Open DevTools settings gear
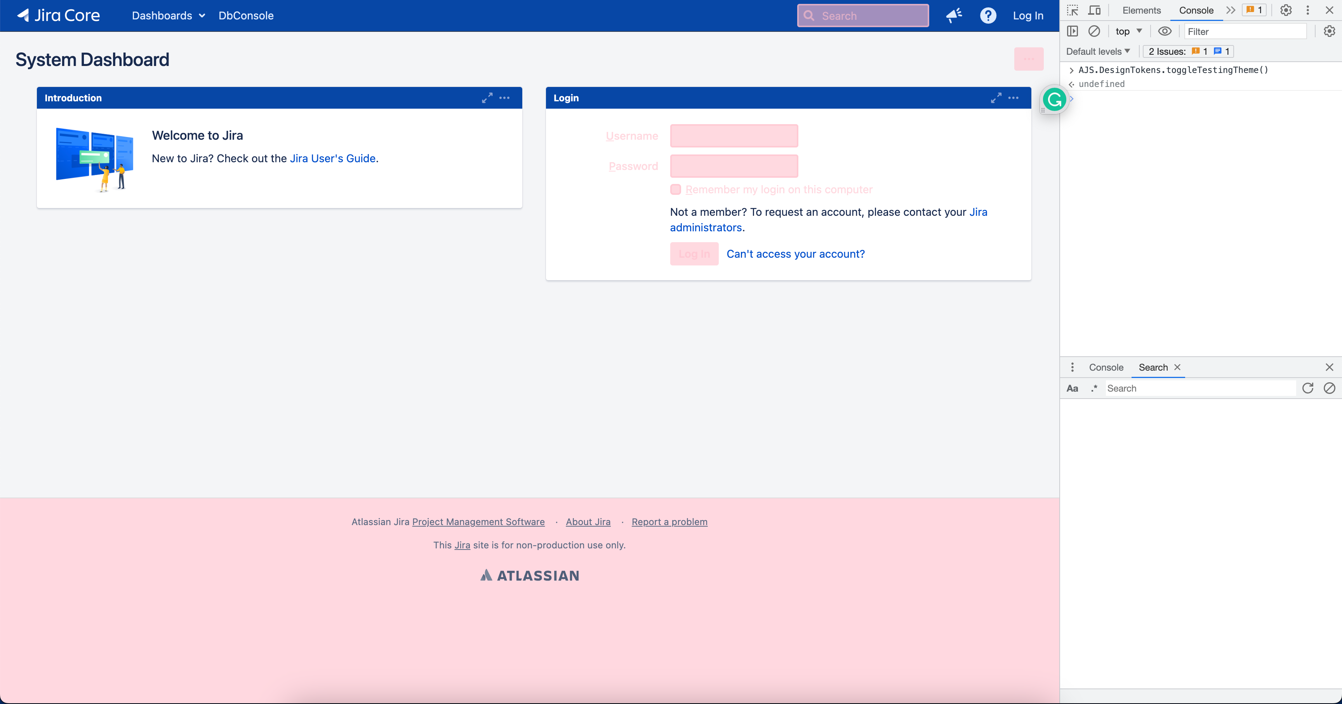 point(1286,10)
